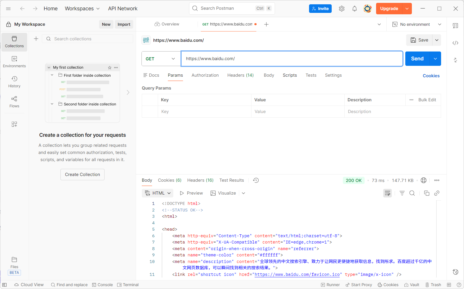This screenshot has height=289, width=464.
Task: Open Save options dropdown arrow
Action: 437,40
